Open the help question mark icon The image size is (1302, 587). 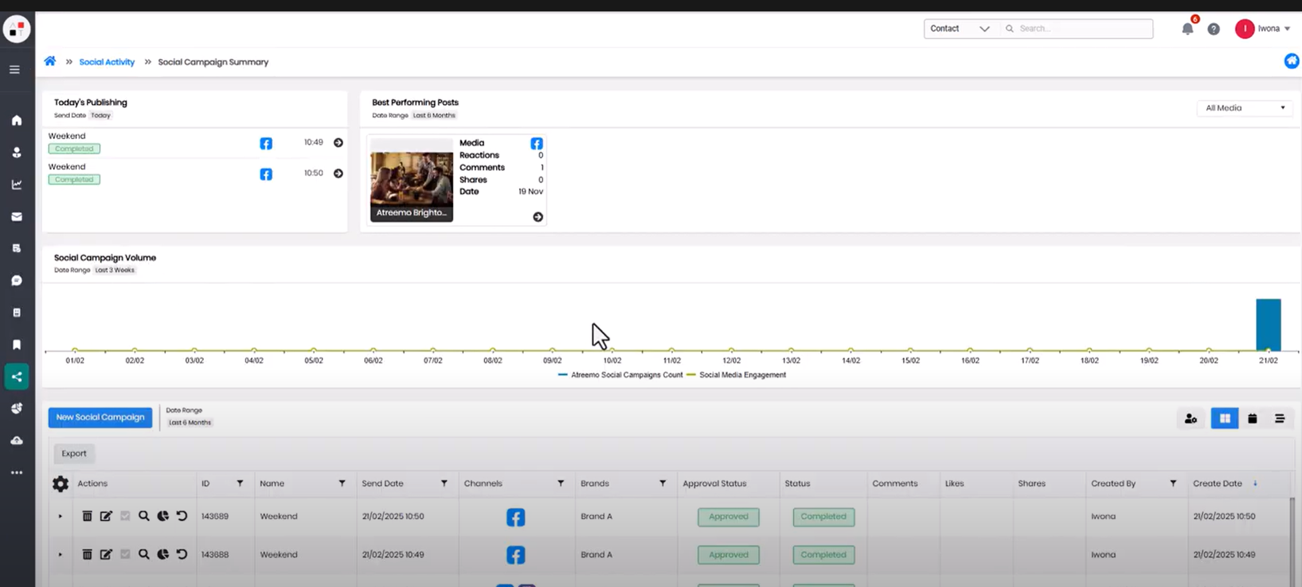tap(1213, 29)
